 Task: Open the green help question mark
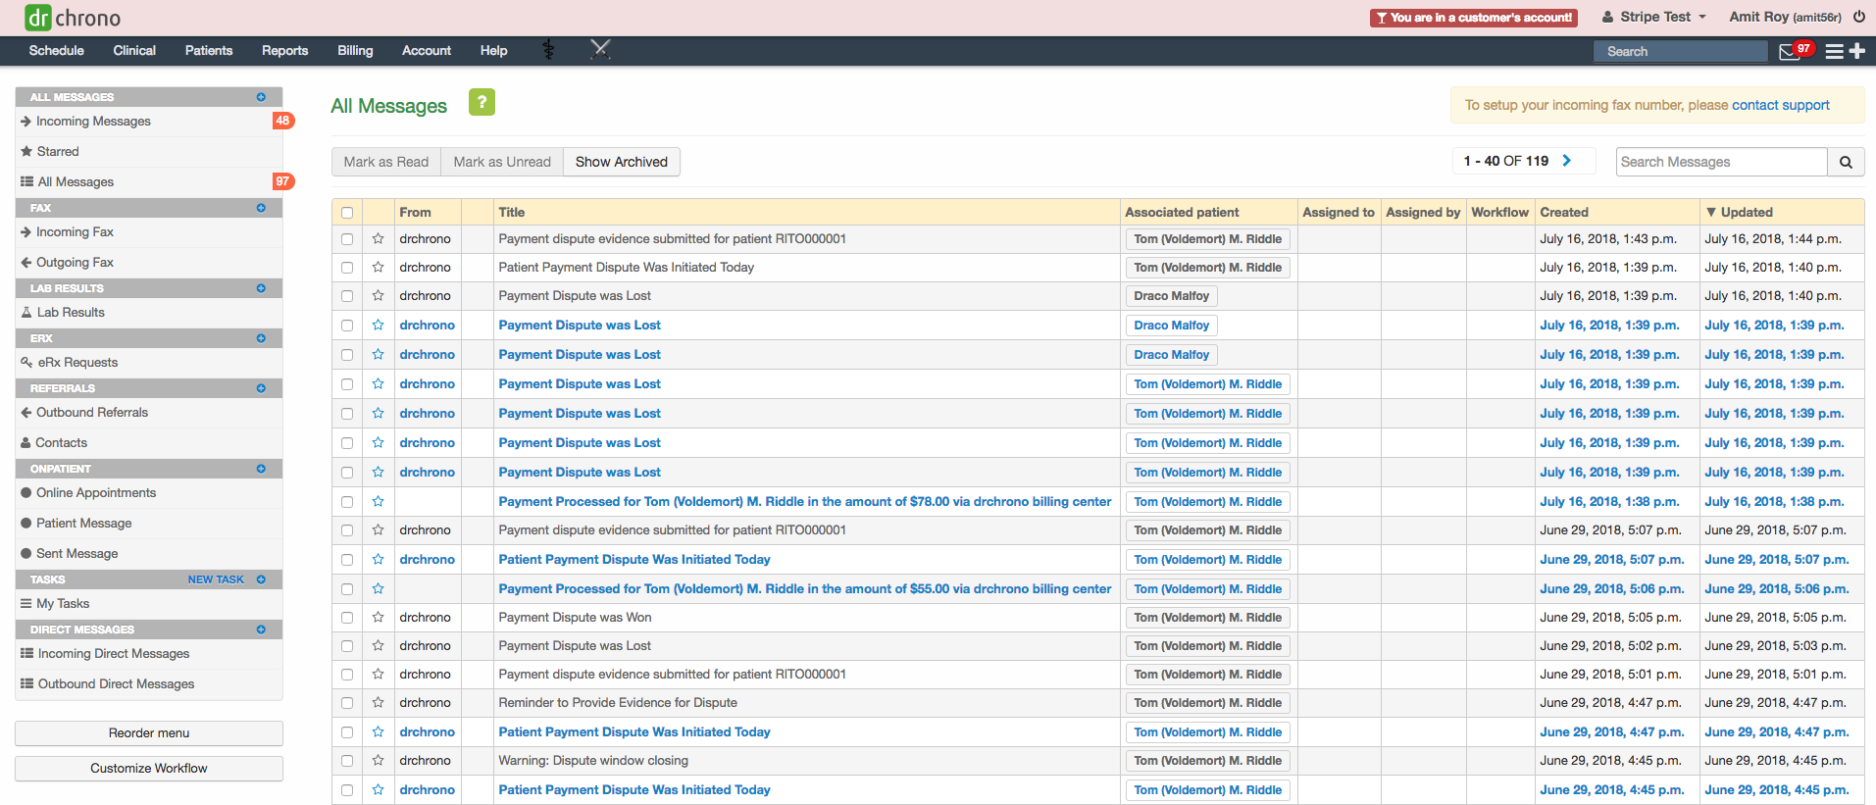coord(482,102)
